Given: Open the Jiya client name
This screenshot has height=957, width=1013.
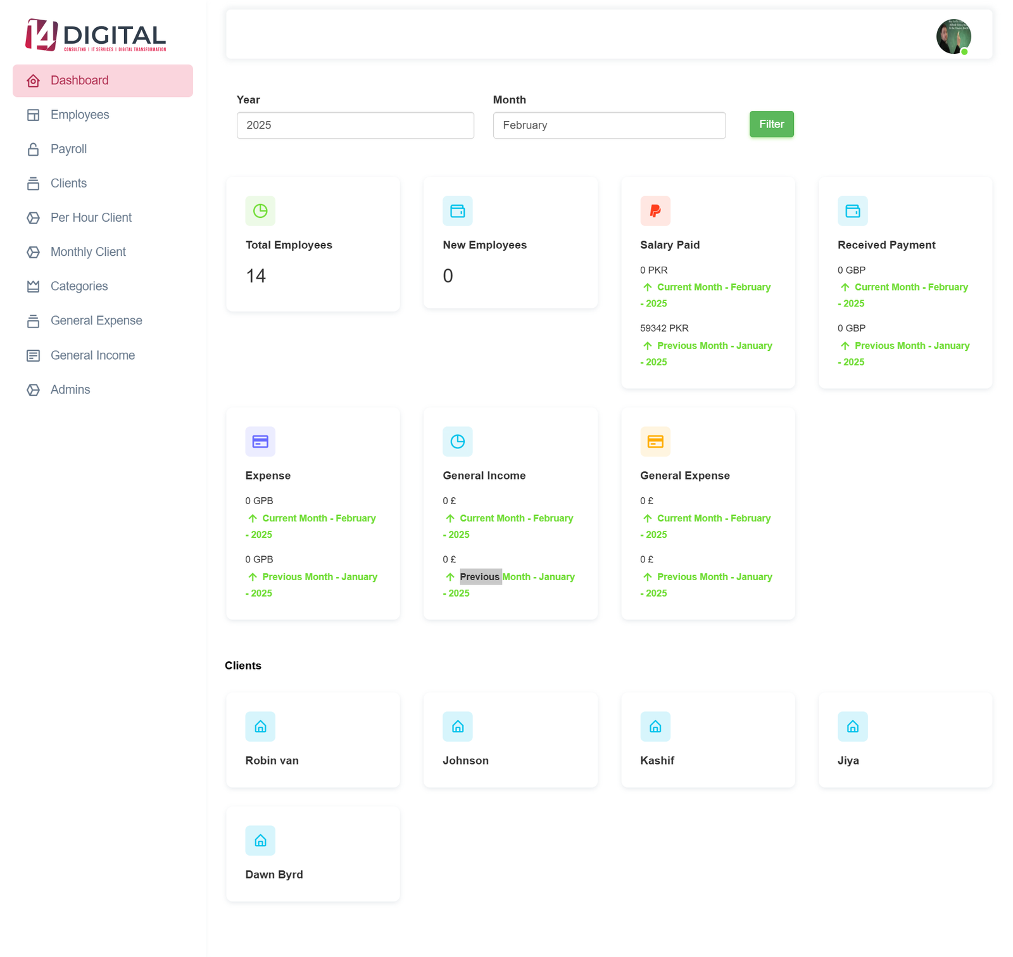Looking at the screenshot, I should click(x=848, y=761).
